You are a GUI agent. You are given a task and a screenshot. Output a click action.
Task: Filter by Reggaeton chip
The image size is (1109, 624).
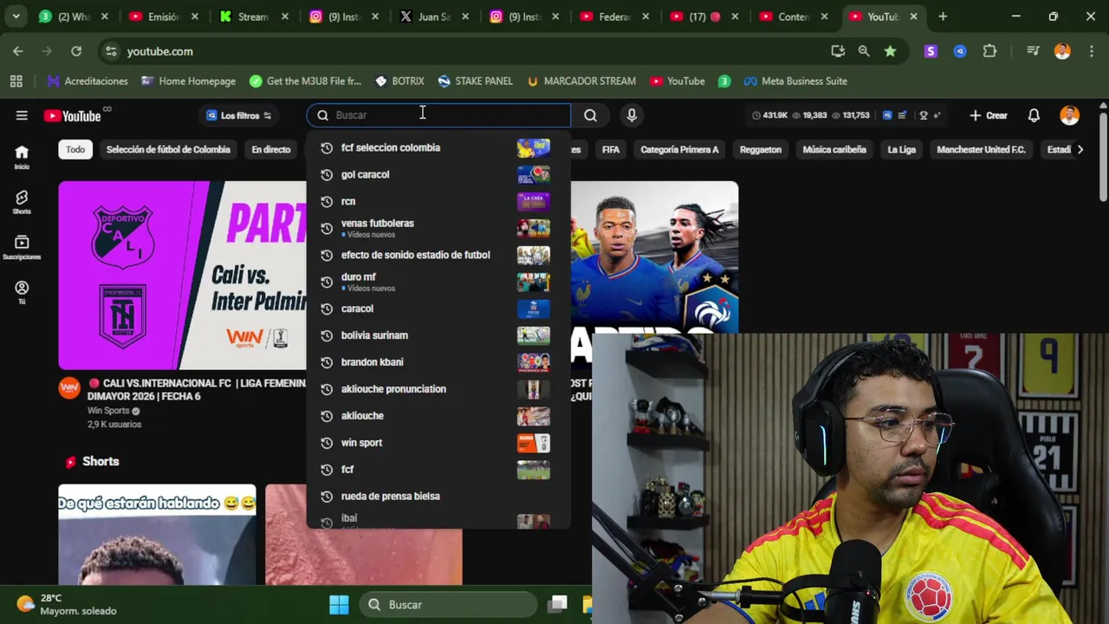761,149
